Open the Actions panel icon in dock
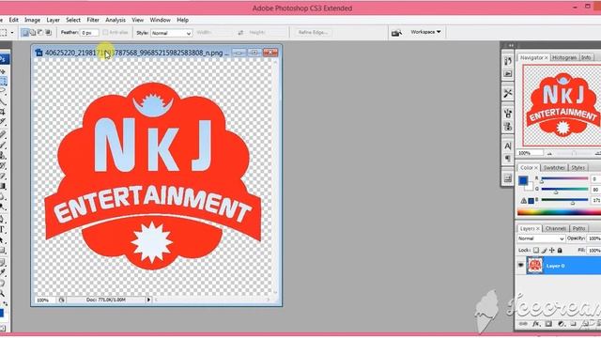Screen dimensions: 601x338 [508, 73]
